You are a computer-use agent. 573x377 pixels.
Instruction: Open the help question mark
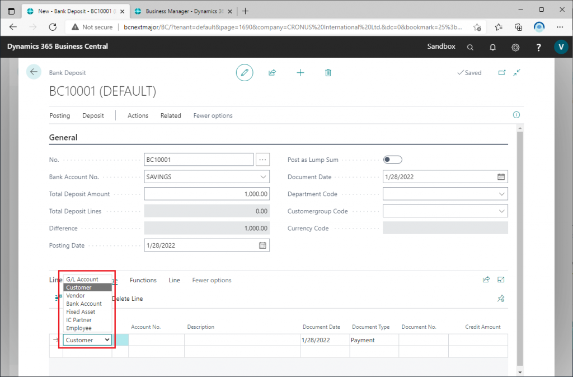tap(538, 47)
